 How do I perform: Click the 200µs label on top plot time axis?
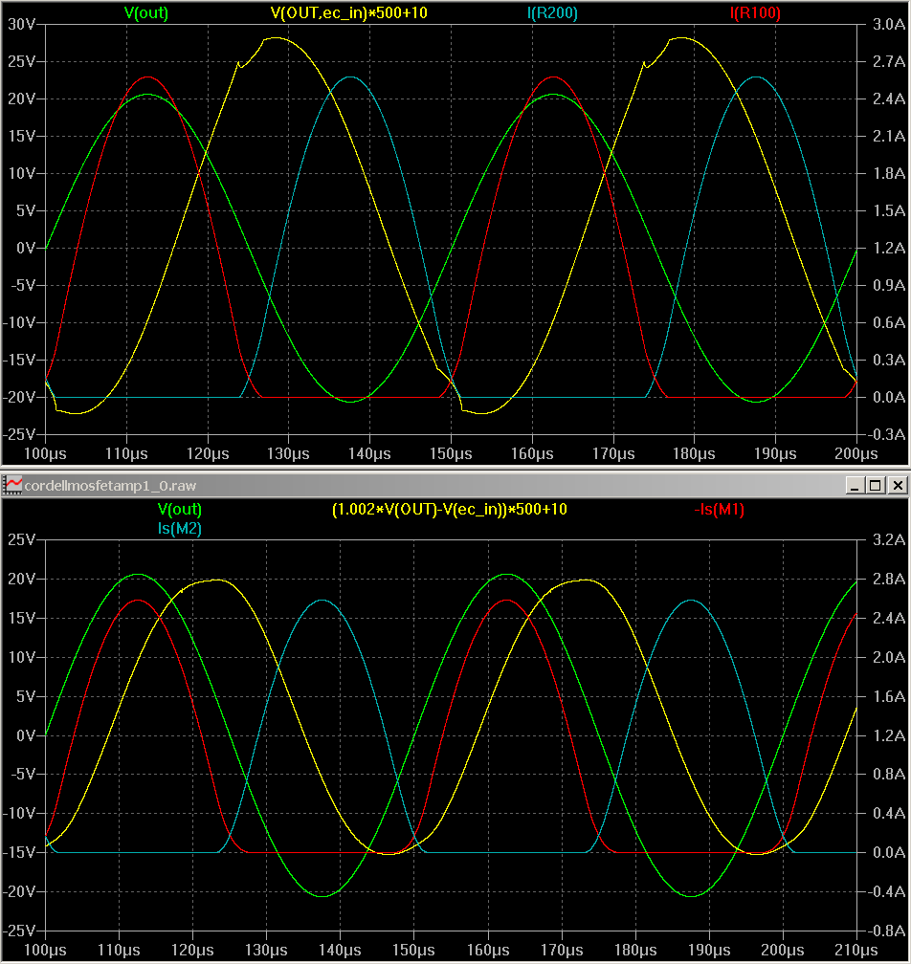tap(856, 453)
